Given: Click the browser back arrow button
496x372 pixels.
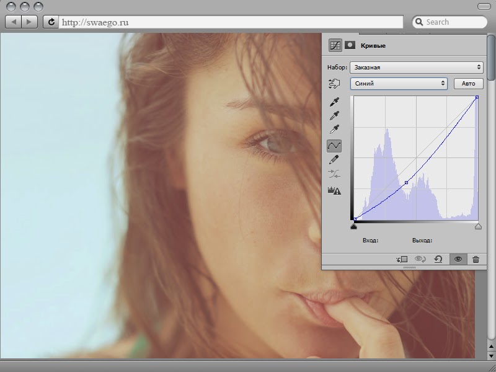Looking at the screenshot, I should click(14, 22).
